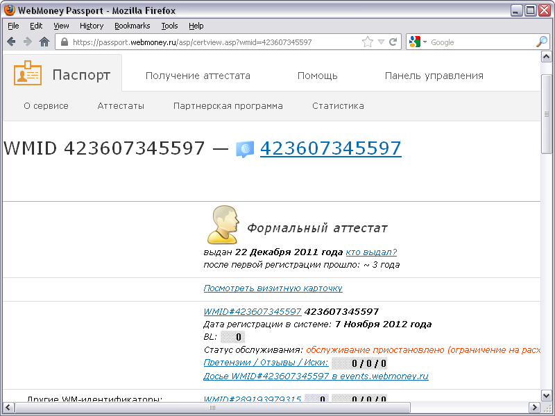Click the horizontal scrollbar thumb

212,407
